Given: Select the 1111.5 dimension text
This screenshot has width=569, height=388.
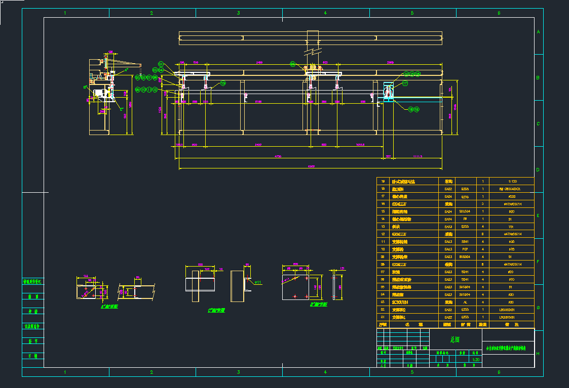Looking at the screenshot, I should pyautogui.click(x=418, y=156).
